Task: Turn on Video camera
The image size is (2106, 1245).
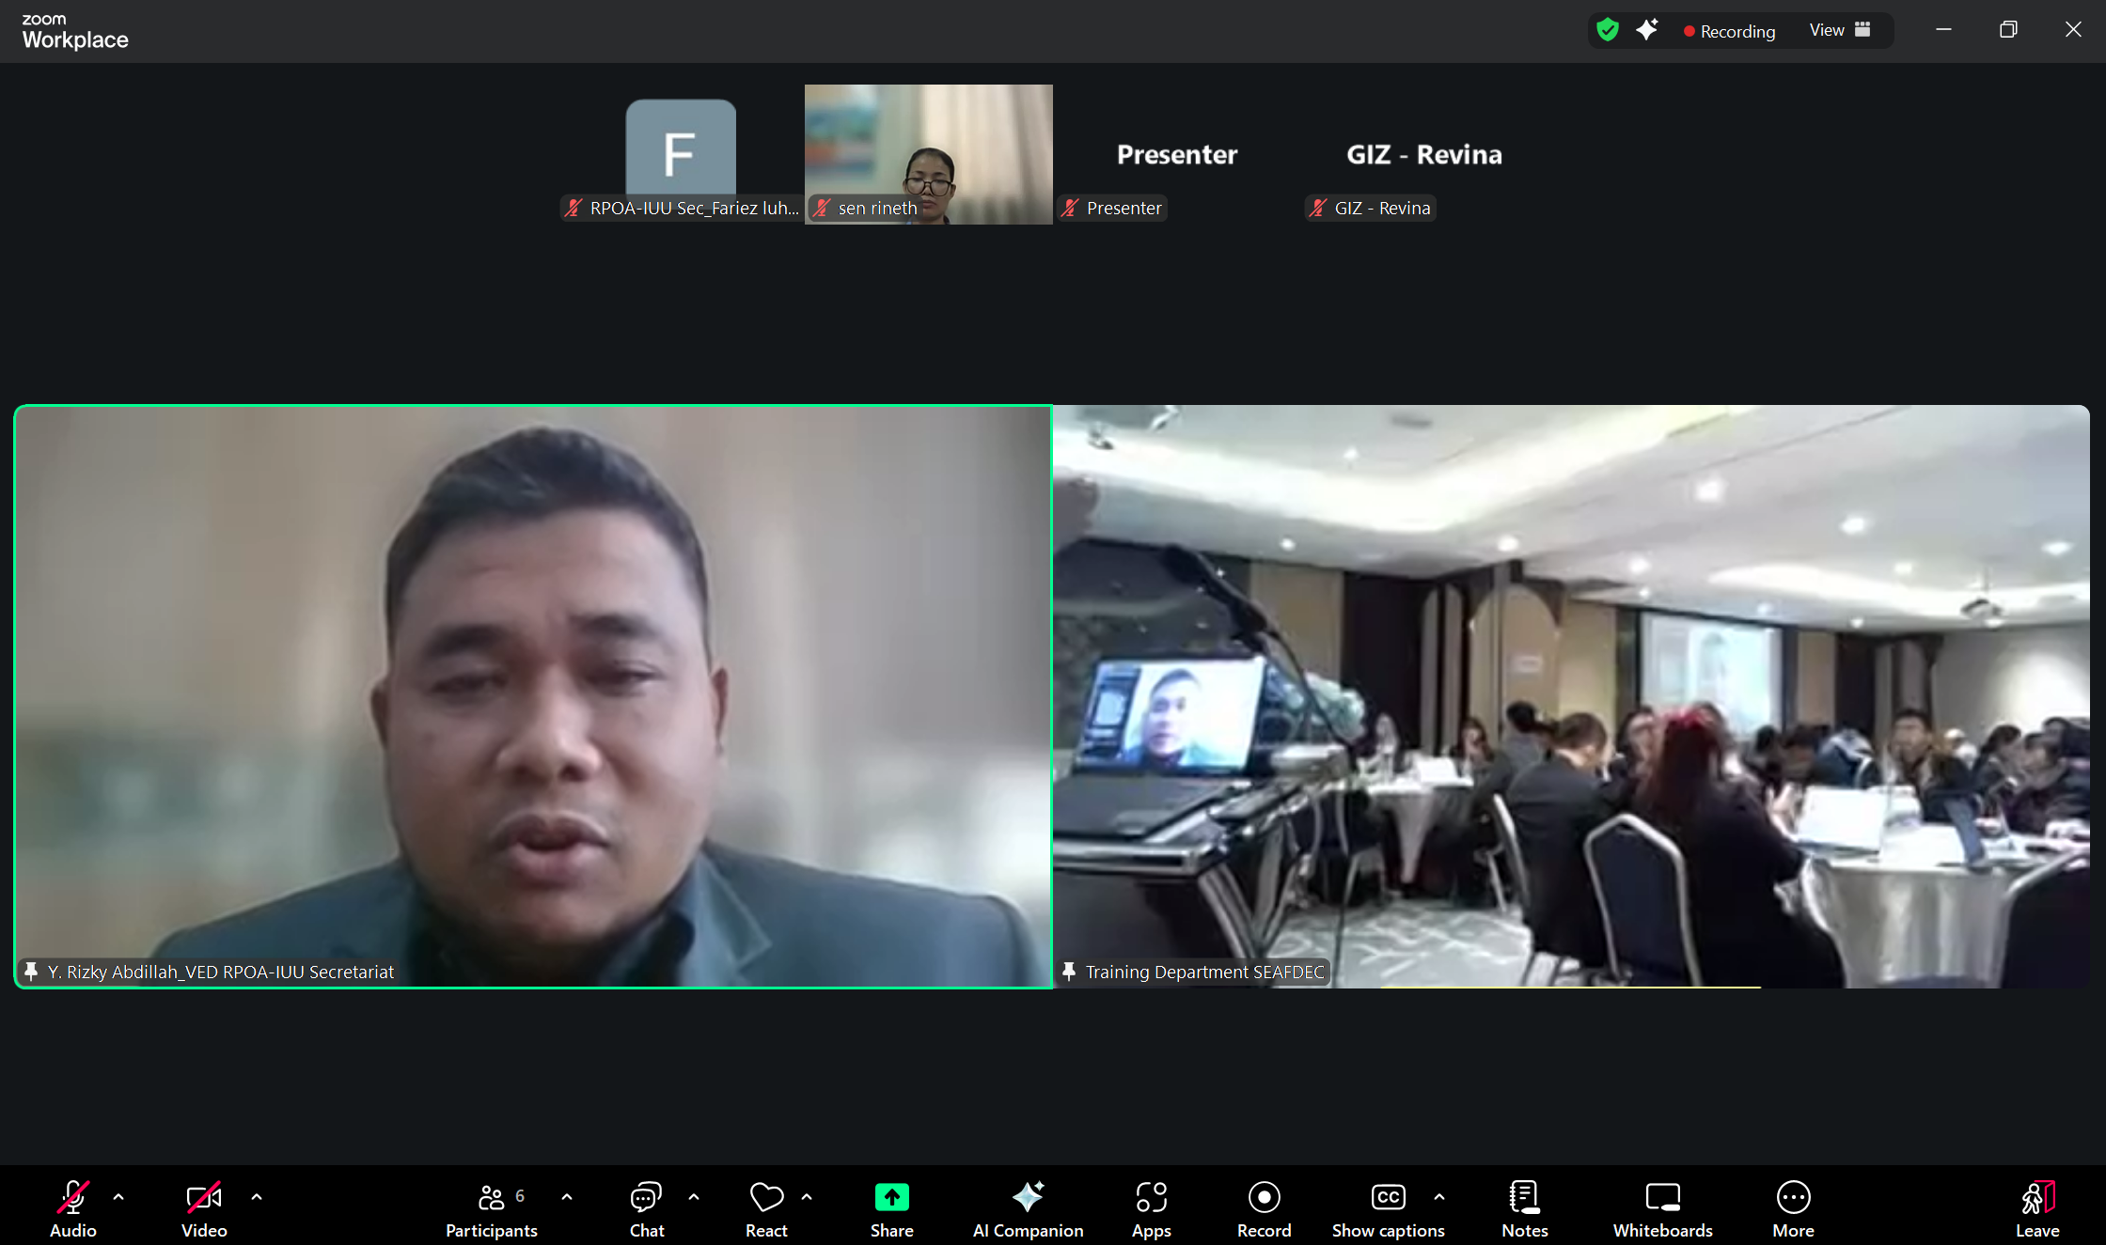Action: pyautogui.click(x=204, y=1208)
